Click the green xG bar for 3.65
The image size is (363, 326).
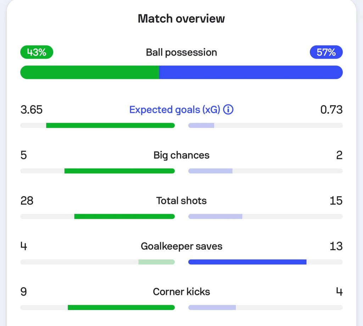tap(111, 125)
